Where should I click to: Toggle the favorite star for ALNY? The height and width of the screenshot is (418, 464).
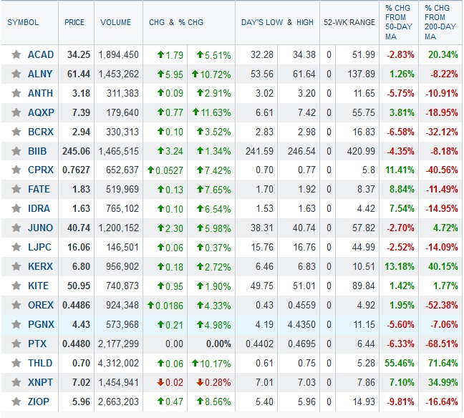point(16,74)
